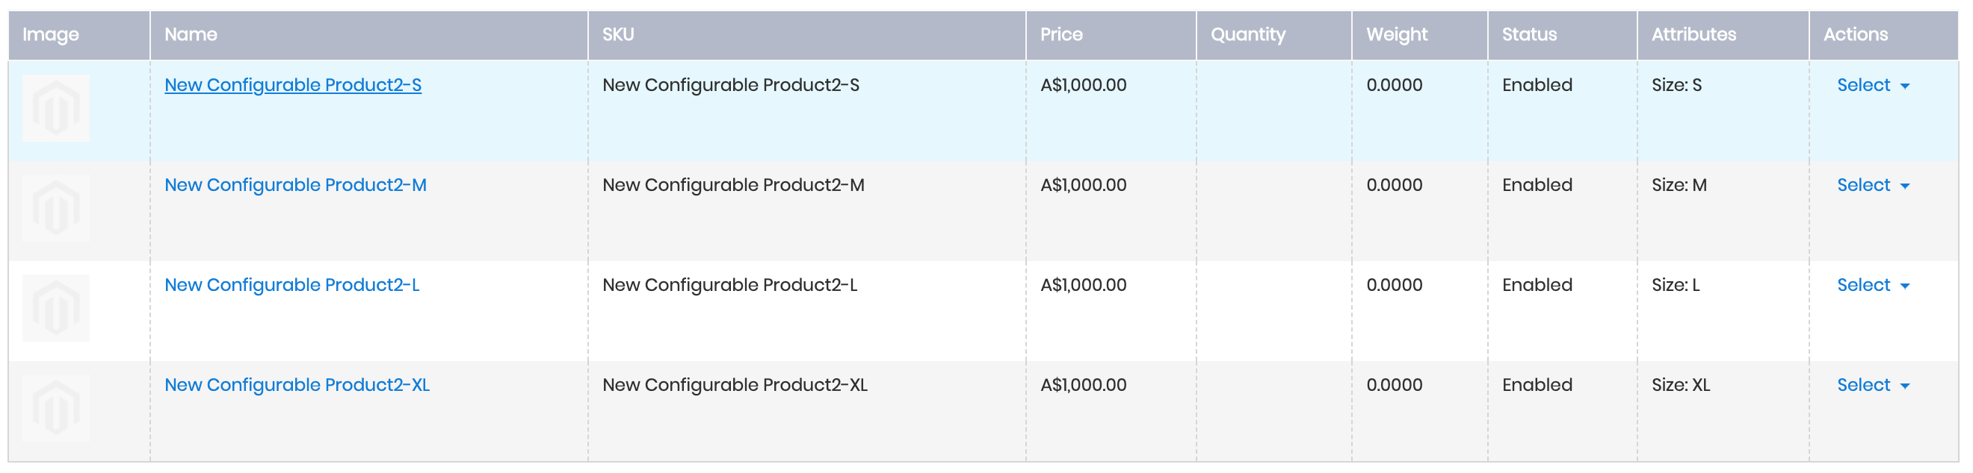Click the Attributes column header

click(1693, 34)
